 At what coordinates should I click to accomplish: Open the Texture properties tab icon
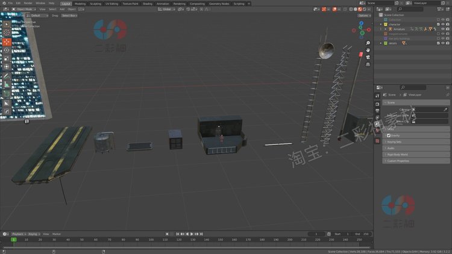tap(377, 141)
